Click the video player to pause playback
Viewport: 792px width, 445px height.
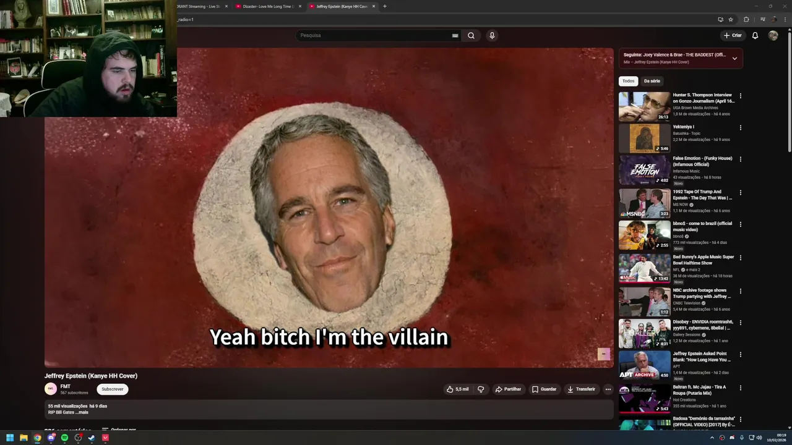click(329, 208)
